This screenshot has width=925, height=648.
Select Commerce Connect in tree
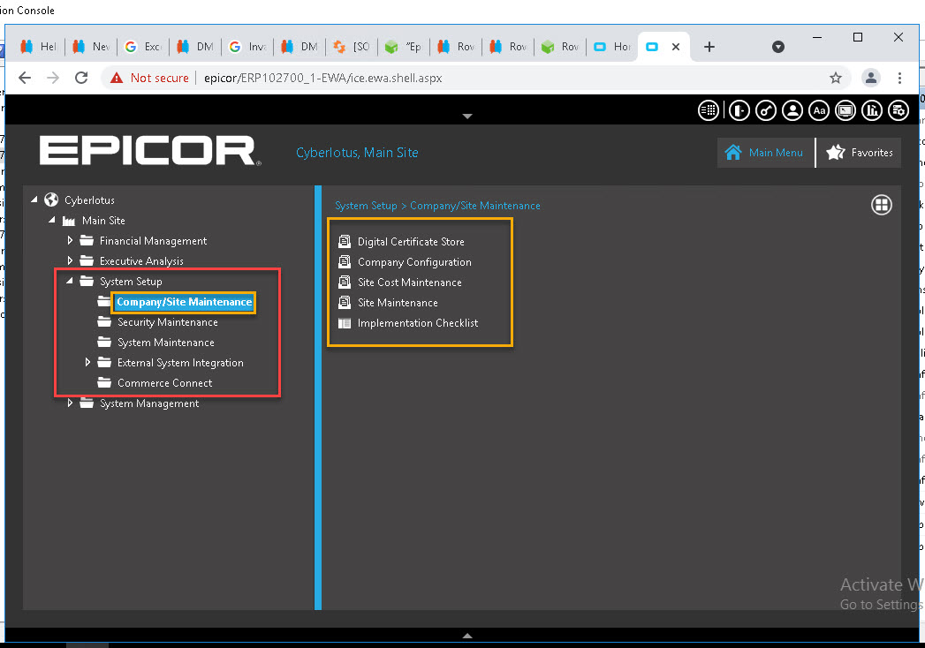click(x=164, y=382)
